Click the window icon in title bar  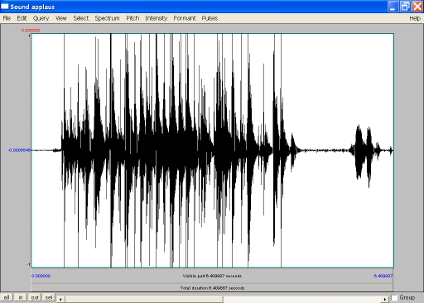pos(5,7)
